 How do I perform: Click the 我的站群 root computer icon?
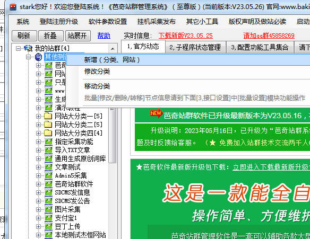click(x=28, y=48)
